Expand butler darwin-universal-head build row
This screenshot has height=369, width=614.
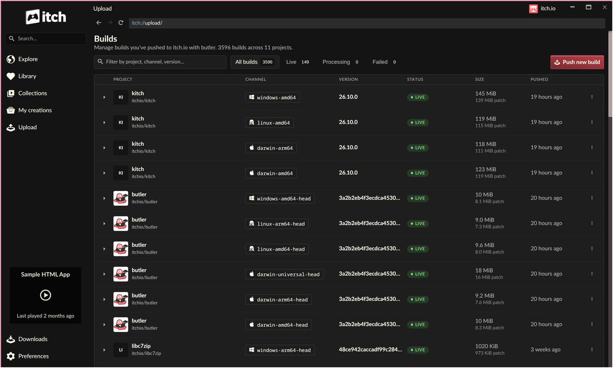pos(104,274)
